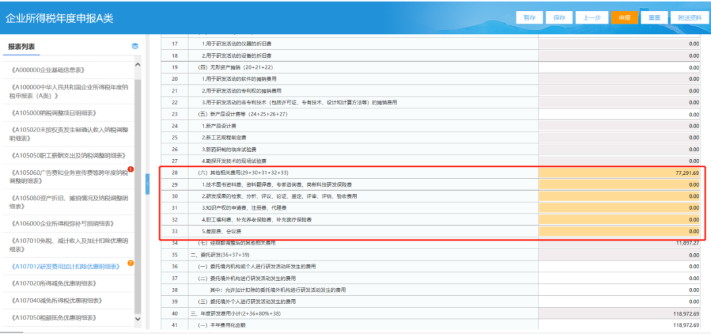Open 附送资料 attachments
Viewport: 711px width, 334px height.
coord(689,18)
